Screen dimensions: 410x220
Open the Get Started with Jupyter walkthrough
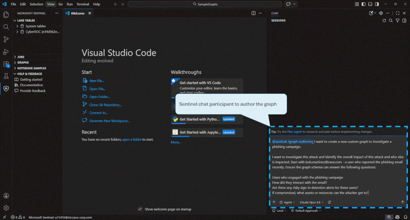[207, 132]
